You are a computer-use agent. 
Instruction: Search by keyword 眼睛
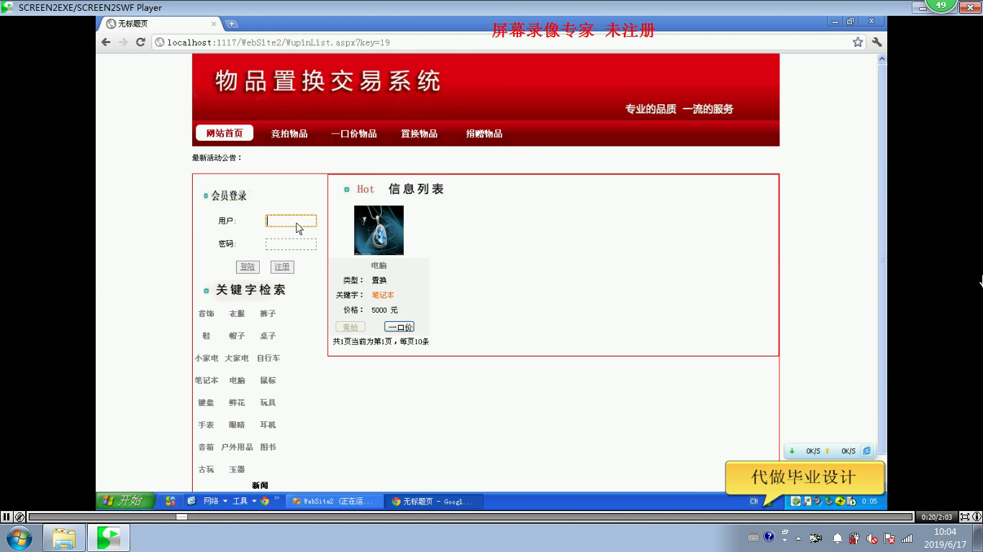237,425
